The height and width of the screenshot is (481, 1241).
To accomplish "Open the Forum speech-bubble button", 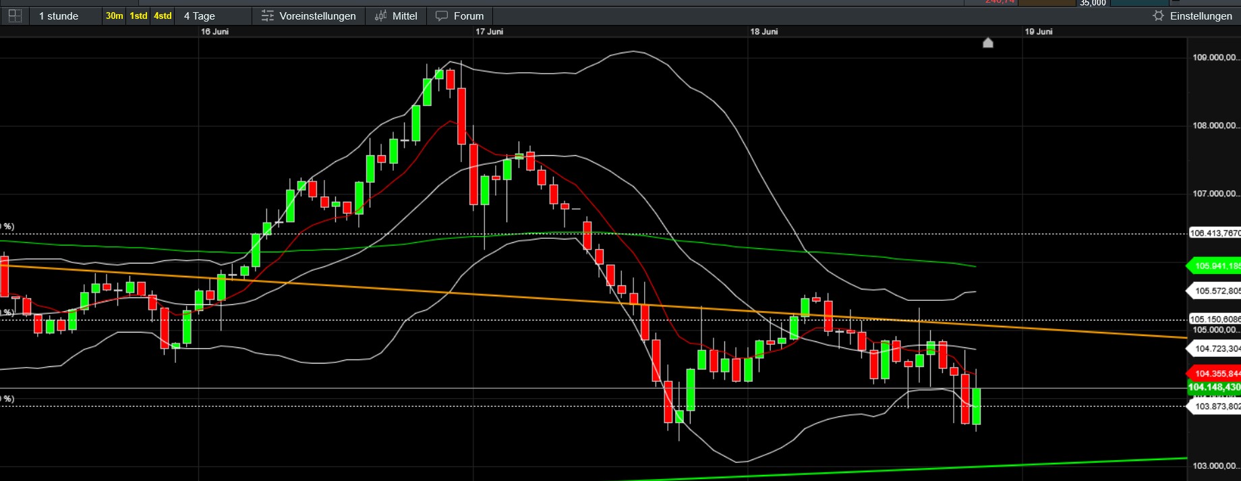I will coord(460,16).
